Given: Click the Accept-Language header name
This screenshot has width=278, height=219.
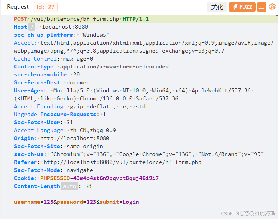Looking at the screenshot, I should click(39, 130).
